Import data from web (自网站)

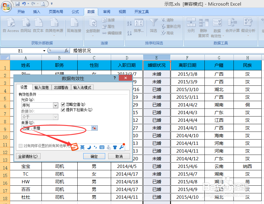[26, 25]
